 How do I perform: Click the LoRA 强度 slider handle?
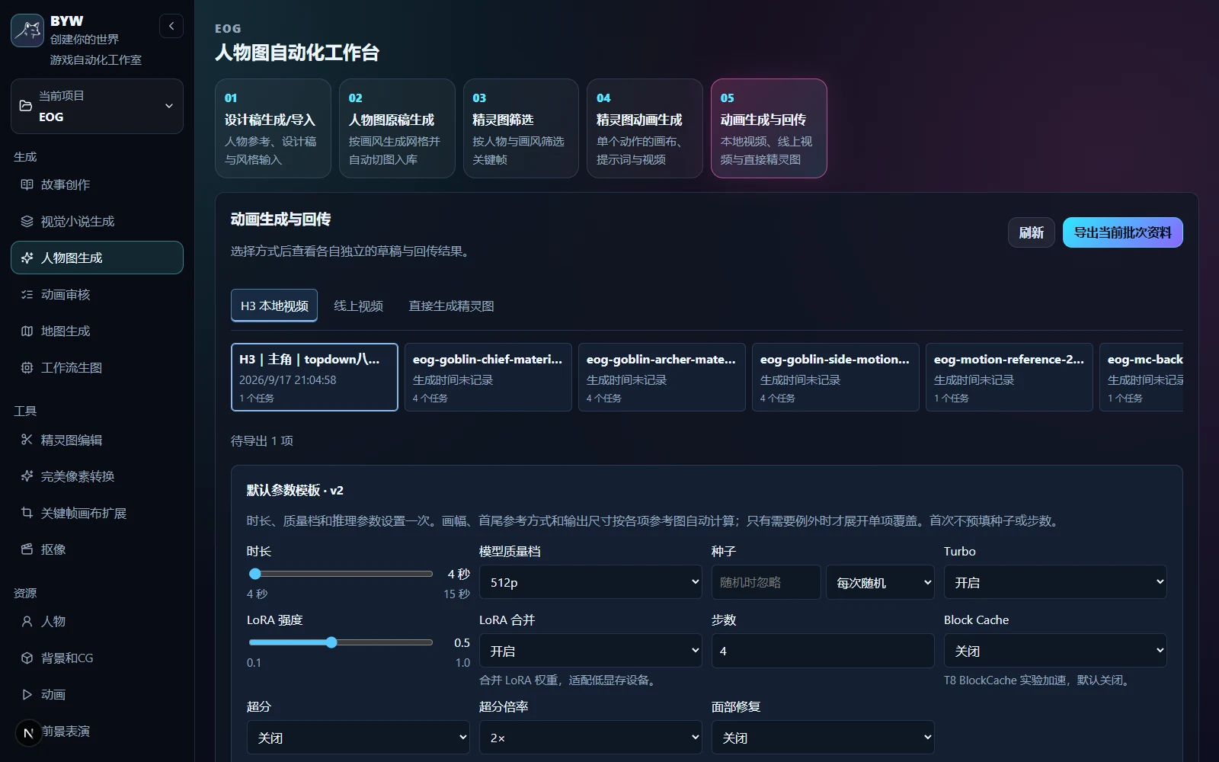coord(331,642)
